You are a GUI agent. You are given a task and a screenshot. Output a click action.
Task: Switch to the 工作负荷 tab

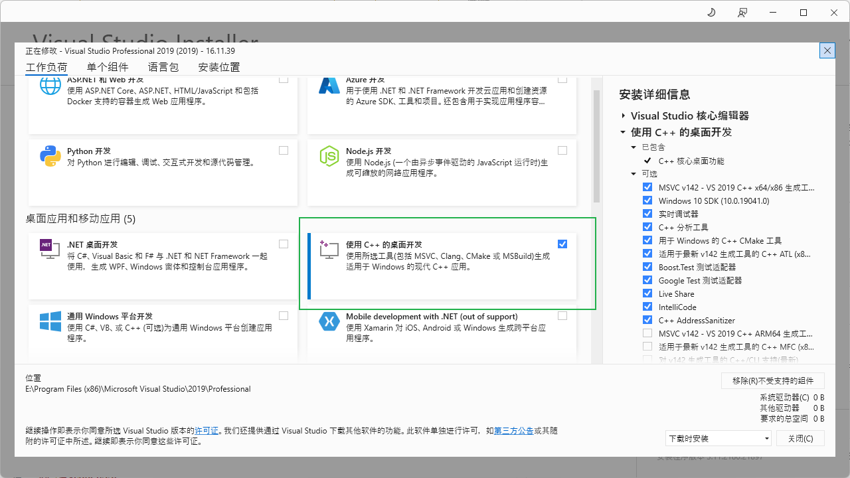click(x=46, y=67)
